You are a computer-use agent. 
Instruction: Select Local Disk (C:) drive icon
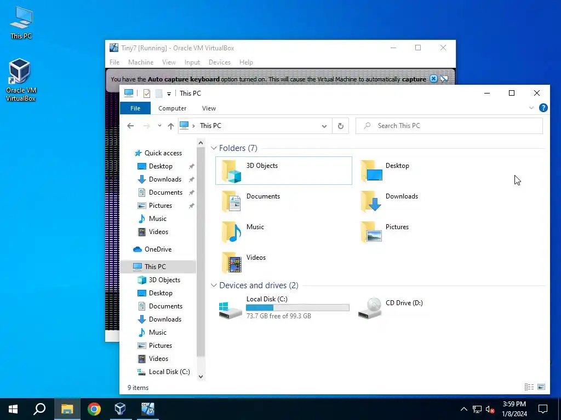pos(231,310)
